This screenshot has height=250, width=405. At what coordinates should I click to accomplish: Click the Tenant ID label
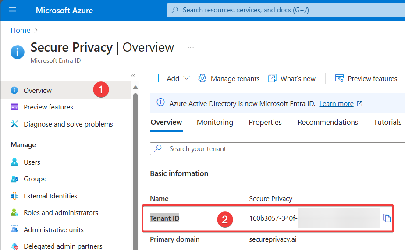coord(164,218)
